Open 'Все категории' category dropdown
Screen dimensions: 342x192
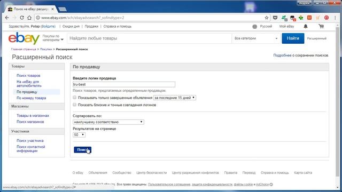[x=256, y=38]
